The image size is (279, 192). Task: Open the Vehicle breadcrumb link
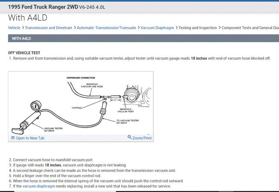14,28
